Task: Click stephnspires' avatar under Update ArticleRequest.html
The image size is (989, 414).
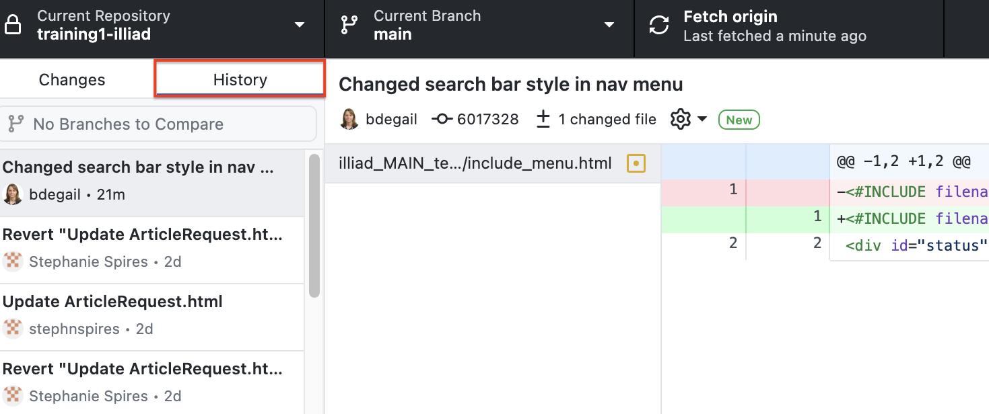Action: 13,329
